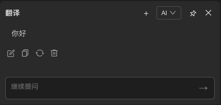The height and width of the screenshot is (105, 221).
Task: Copy the translated text 你好
Action: (25, 53)
